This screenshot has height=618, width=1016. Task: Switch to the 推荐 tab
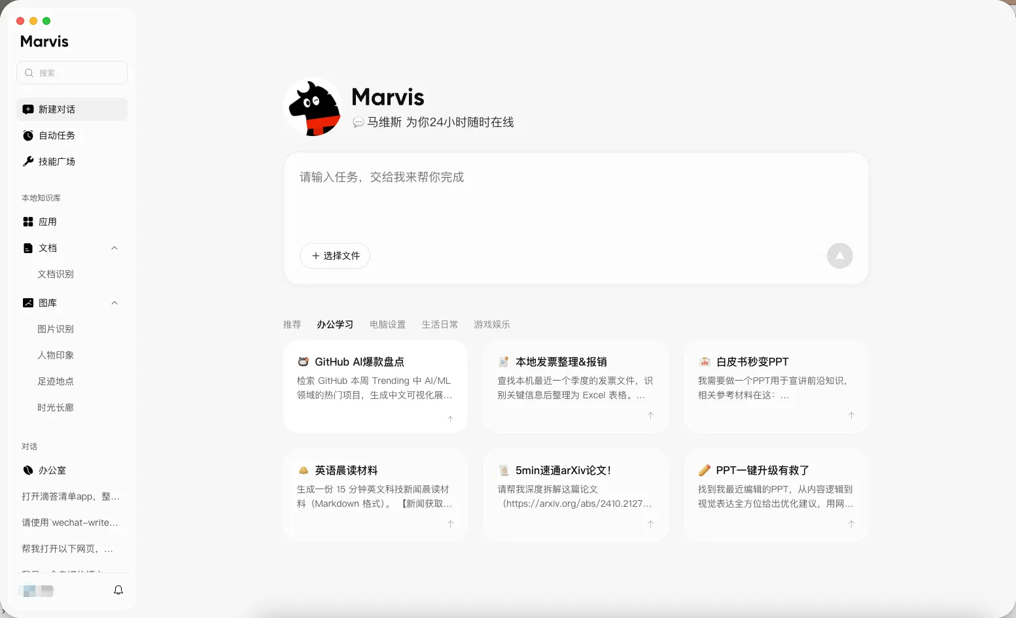click(x=292, y=324)
